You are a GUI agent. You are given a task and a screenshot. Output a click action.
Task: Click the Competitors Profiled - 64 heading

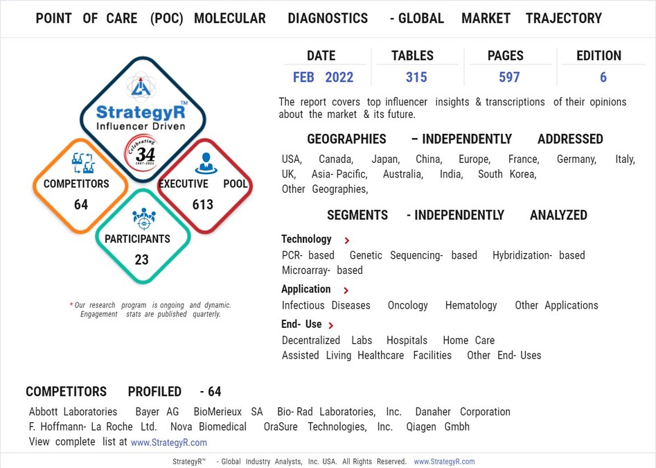tap(123, 392)
